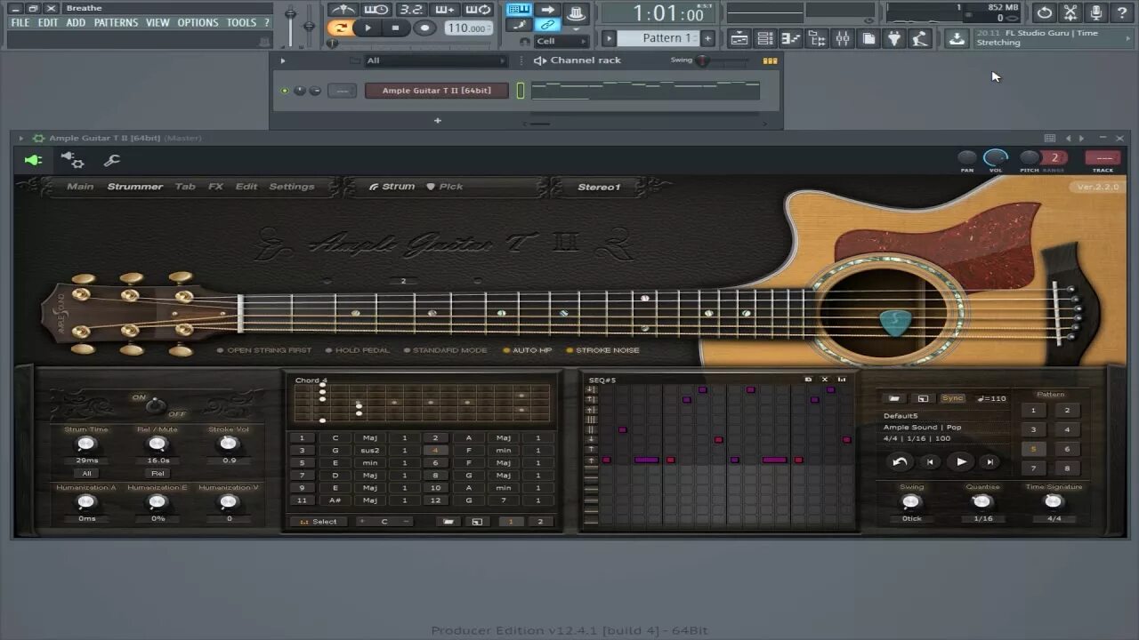Click the hat one-click audio recording icon
Image resolution: width=1139 pixels, height=640 pixels.
click(x=577, y=12)
